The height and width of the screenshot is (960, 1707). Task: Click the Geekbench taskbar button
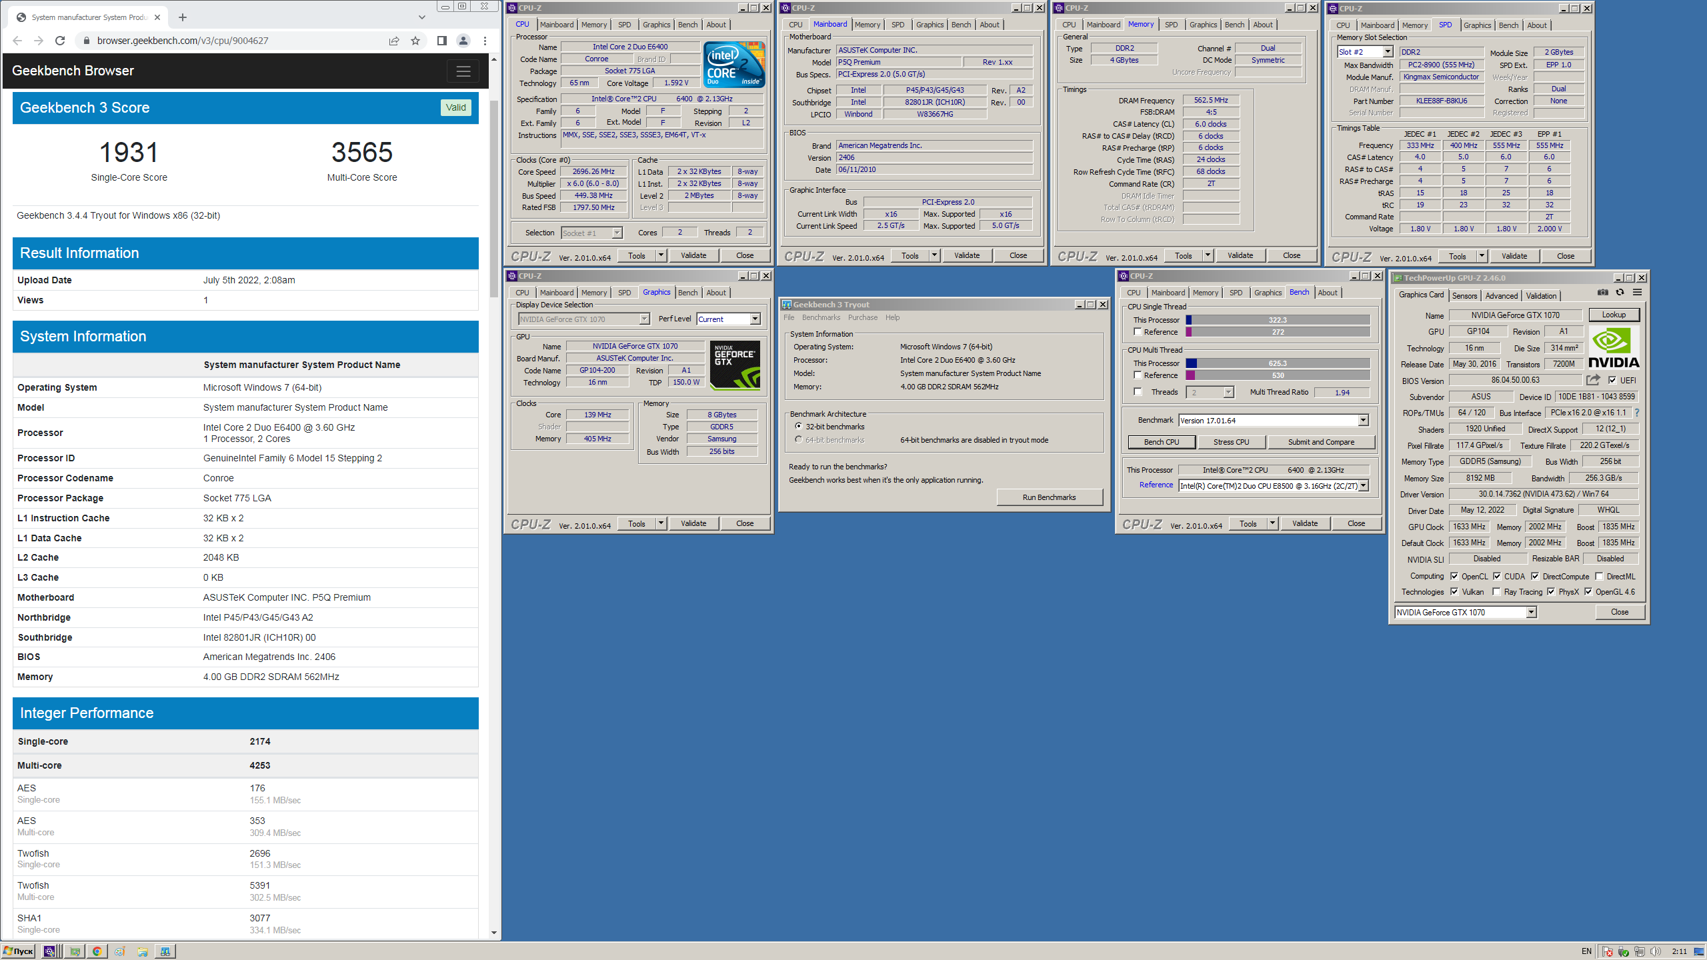(165, 951)
